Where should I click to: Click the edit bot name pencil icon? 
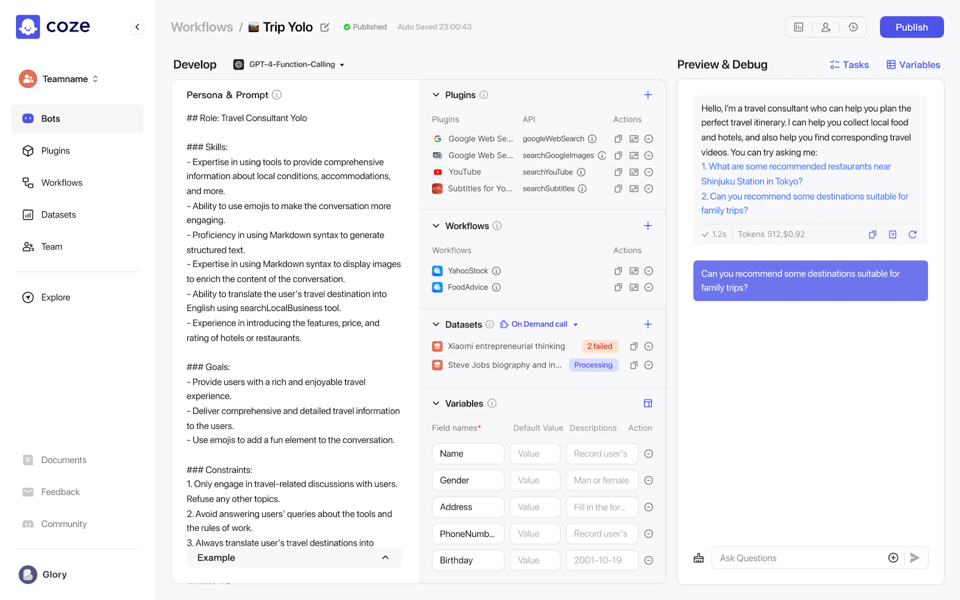[x=325, y=27]
